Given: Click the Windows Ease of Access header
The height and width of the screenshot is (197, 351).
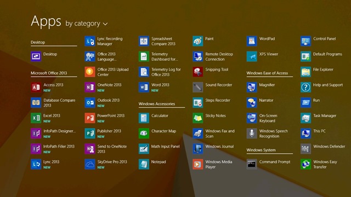Looking at the screenshot, I should click(267, 73).
